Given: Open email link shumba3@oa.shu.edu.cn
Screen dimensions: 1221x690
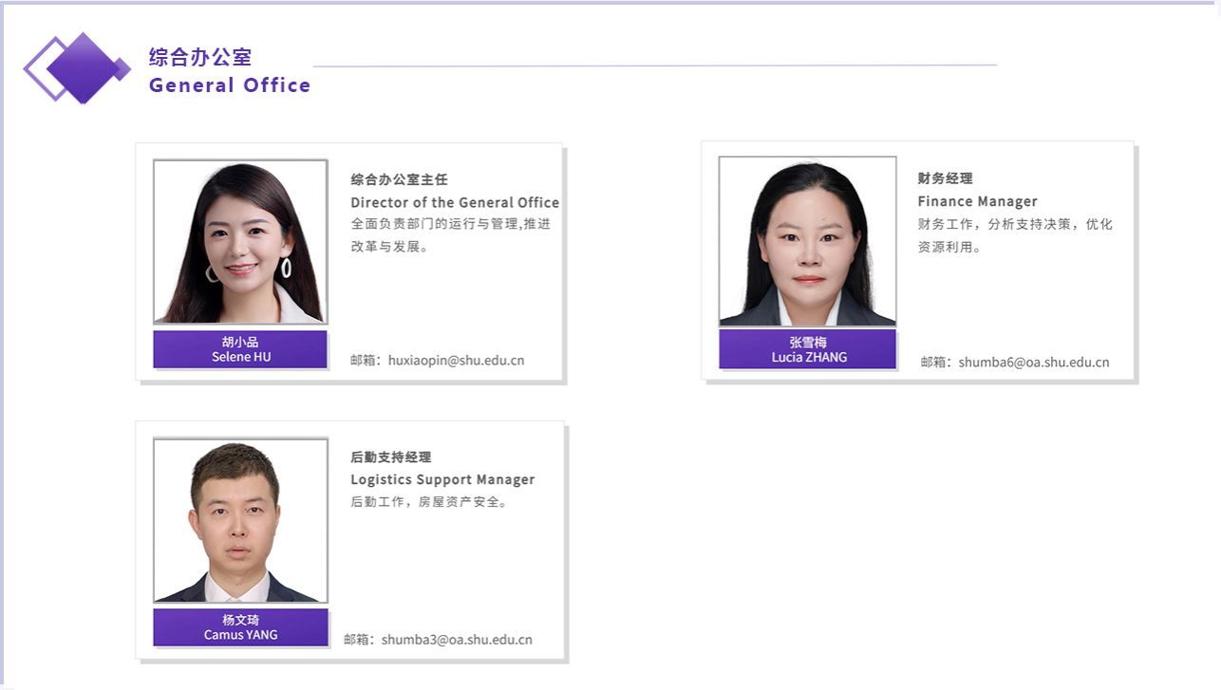Looking at the screenshot, I should point(456,640).
